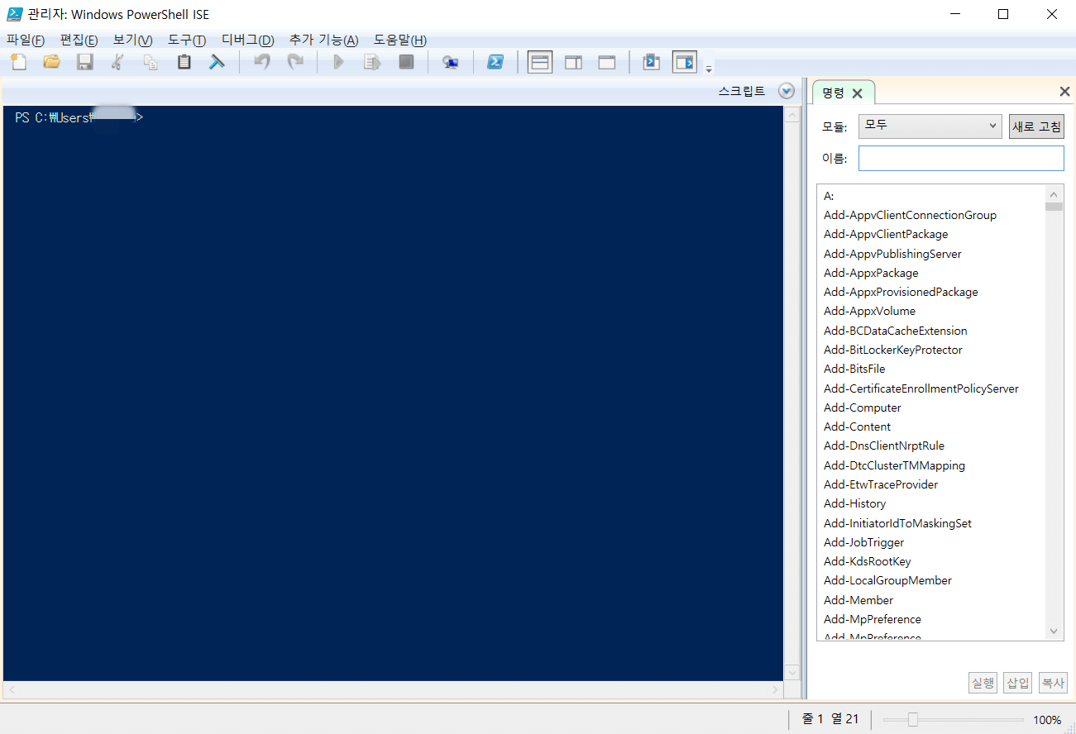Adjust the zoom slider at bottom
The width and height of the screenshot is (1076, 734).
(x=913, y=719)
